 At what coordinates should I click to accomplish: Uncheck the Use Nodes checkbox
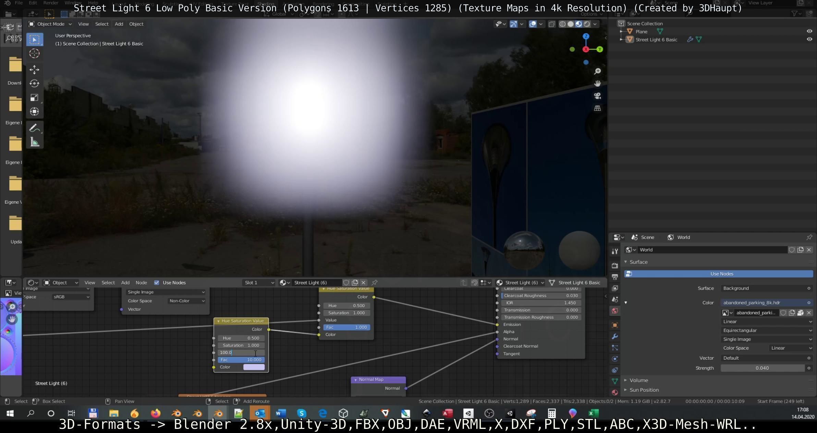coord(157,283)
